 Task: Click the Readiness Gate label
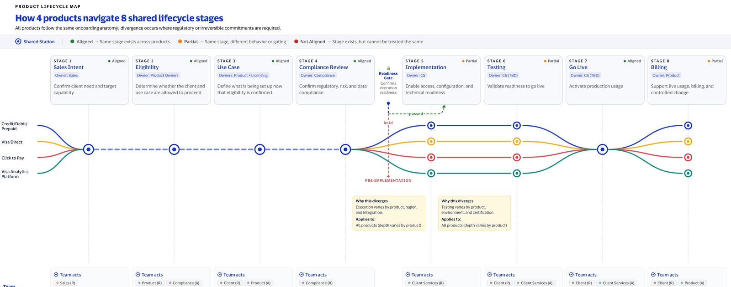388,76
